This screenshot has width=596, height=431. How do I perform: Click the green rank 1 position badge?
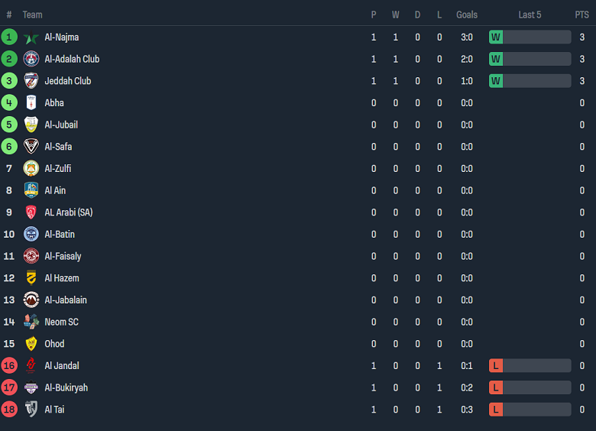9,37
